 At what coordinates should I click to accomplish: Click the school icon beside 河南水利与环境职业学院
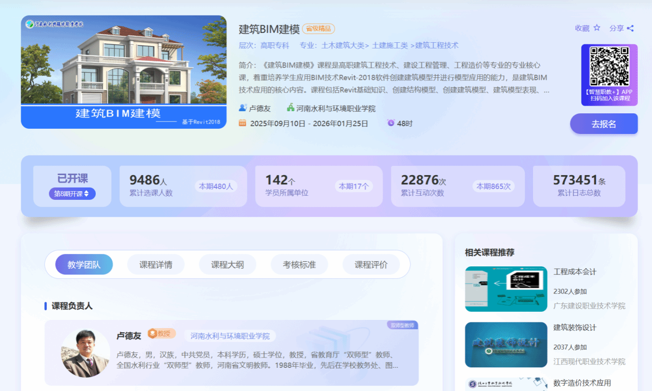pyautogui.click(x=290, y=108)
